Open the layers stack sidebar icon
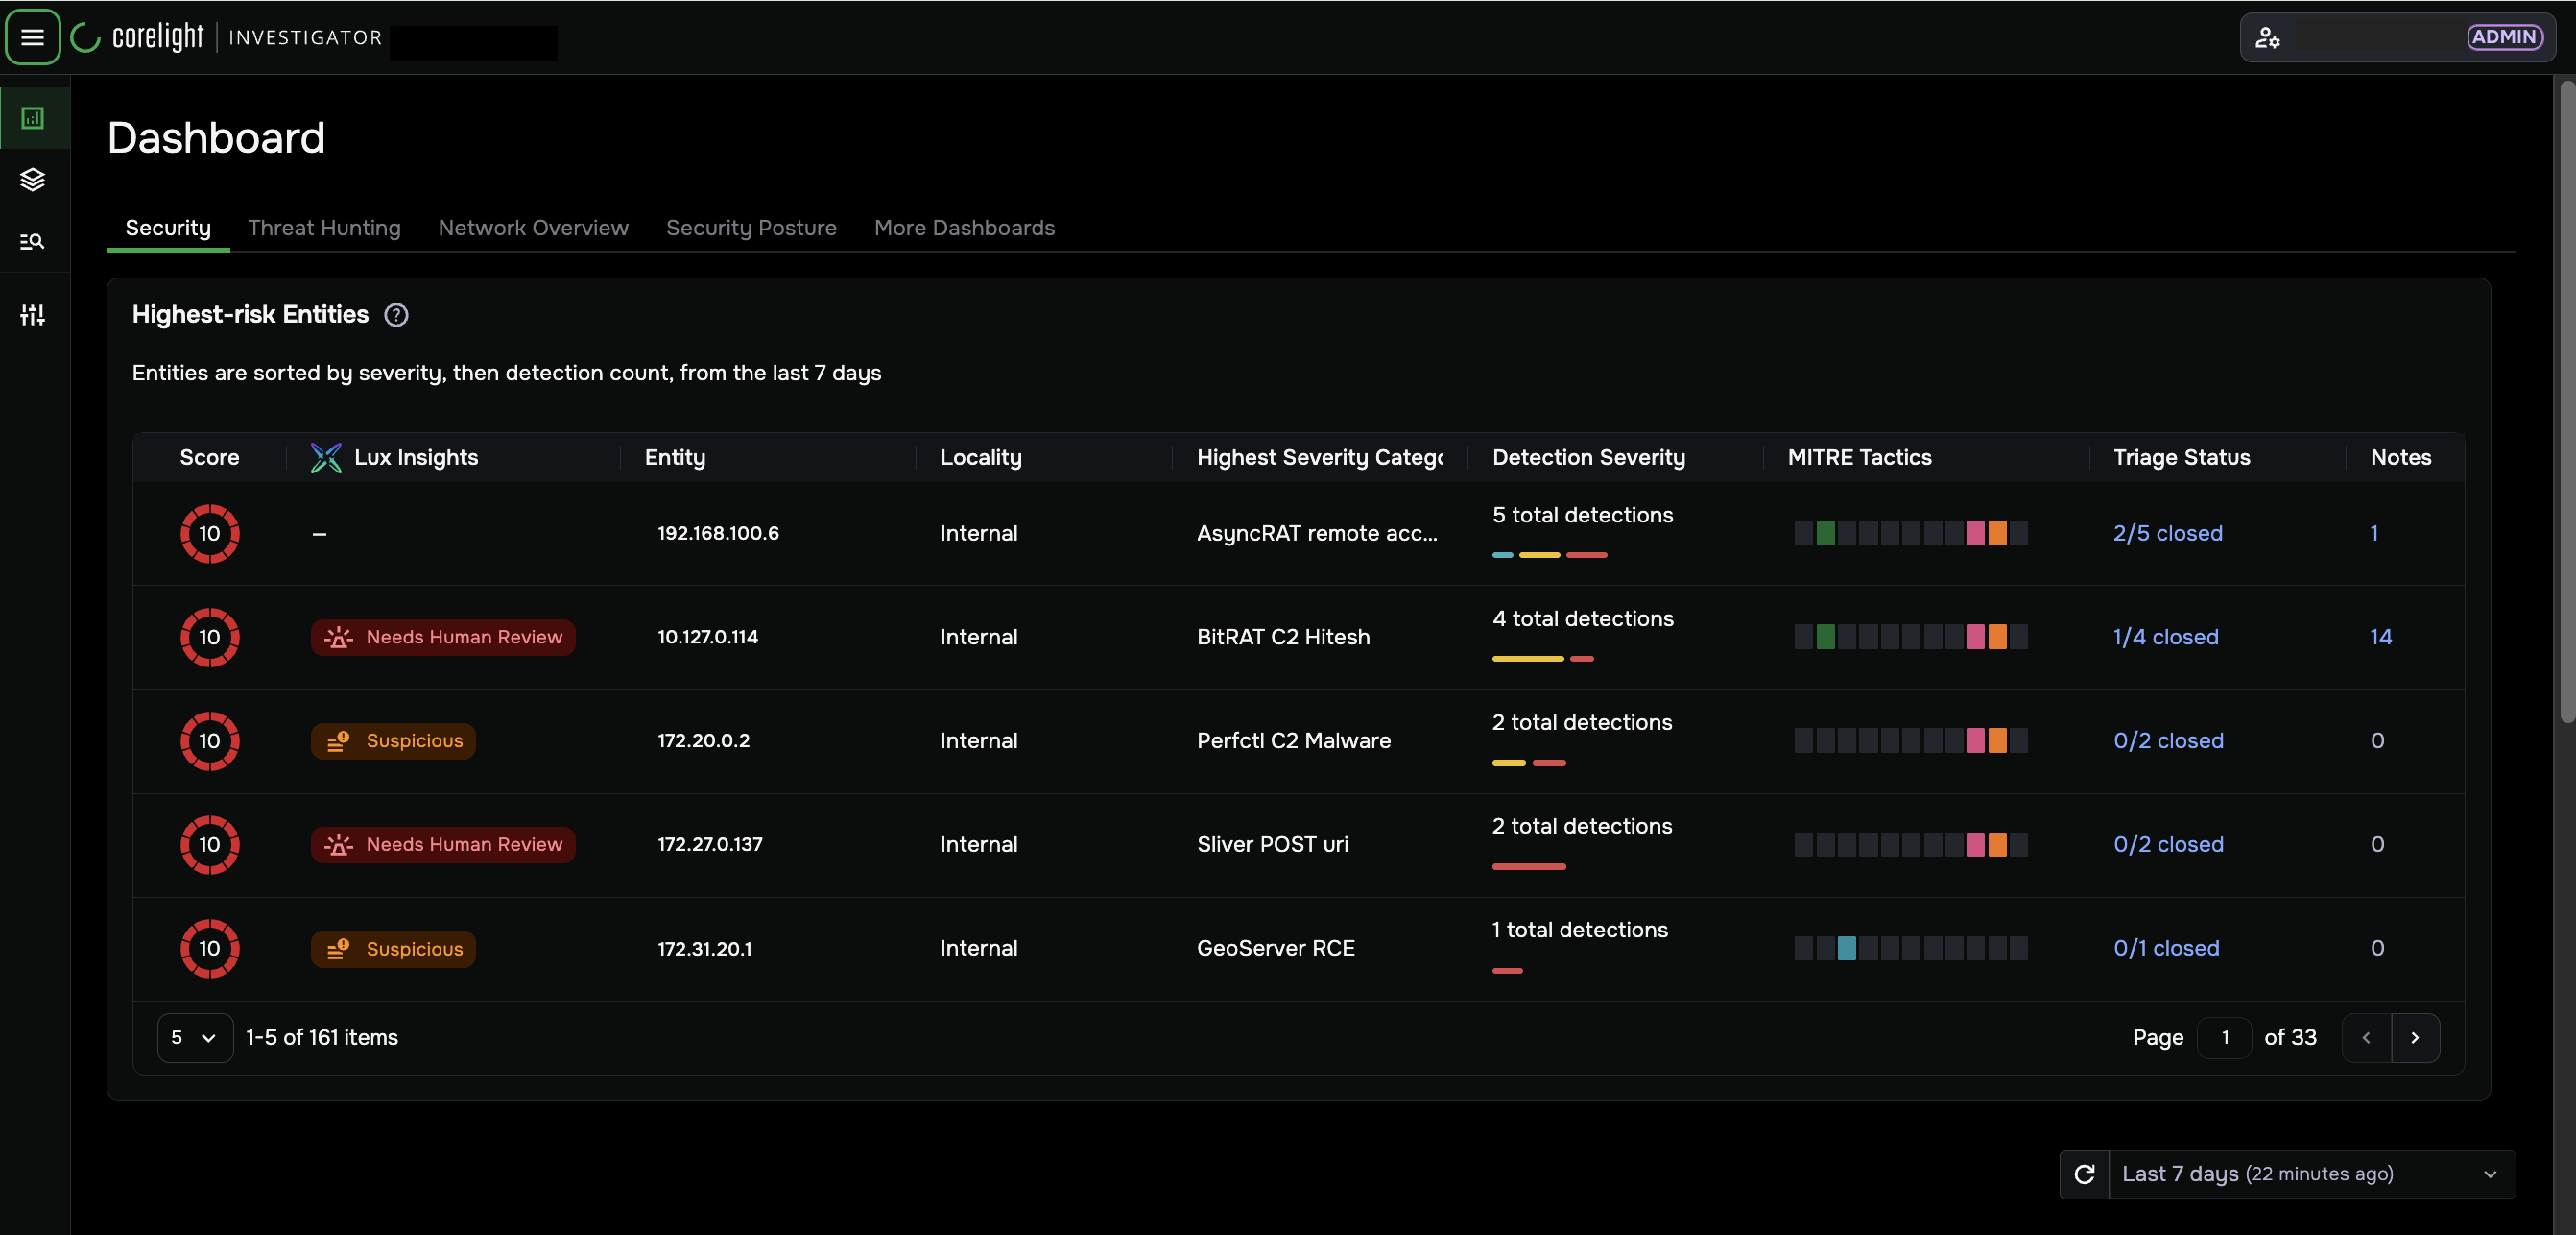The image size is (2576, 1235). tap(33, 180)
